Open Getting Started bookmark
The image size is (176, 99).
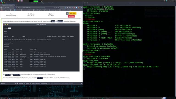point(5,10)
